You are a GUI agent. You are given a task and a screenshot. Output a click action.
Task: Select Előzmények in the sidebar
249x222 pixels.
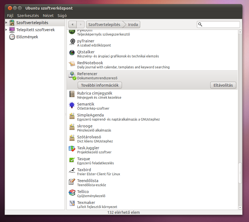[27, 37]
